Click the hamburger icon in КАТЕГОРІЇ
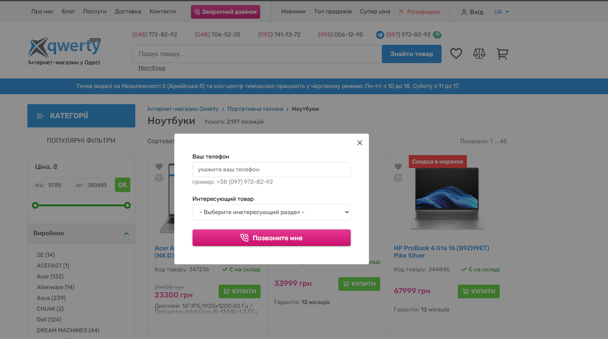608x339 pixels. [40, 116]
